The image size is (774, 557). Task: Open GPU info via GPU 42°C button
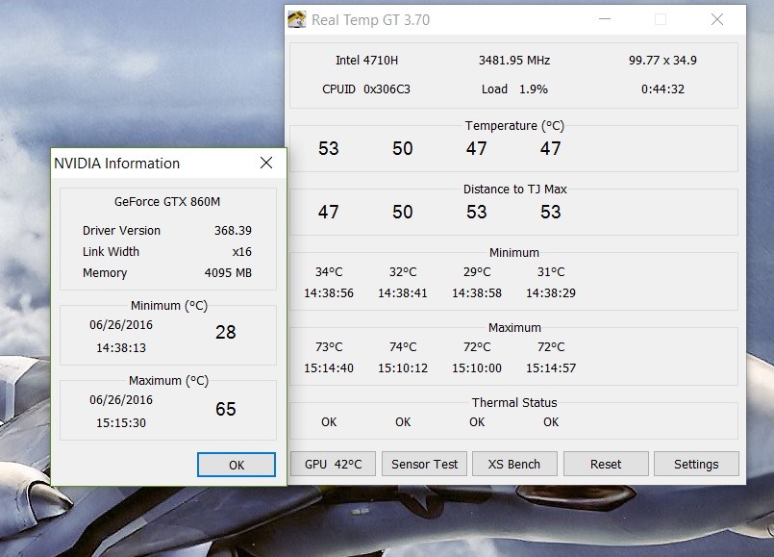(334, 464)
